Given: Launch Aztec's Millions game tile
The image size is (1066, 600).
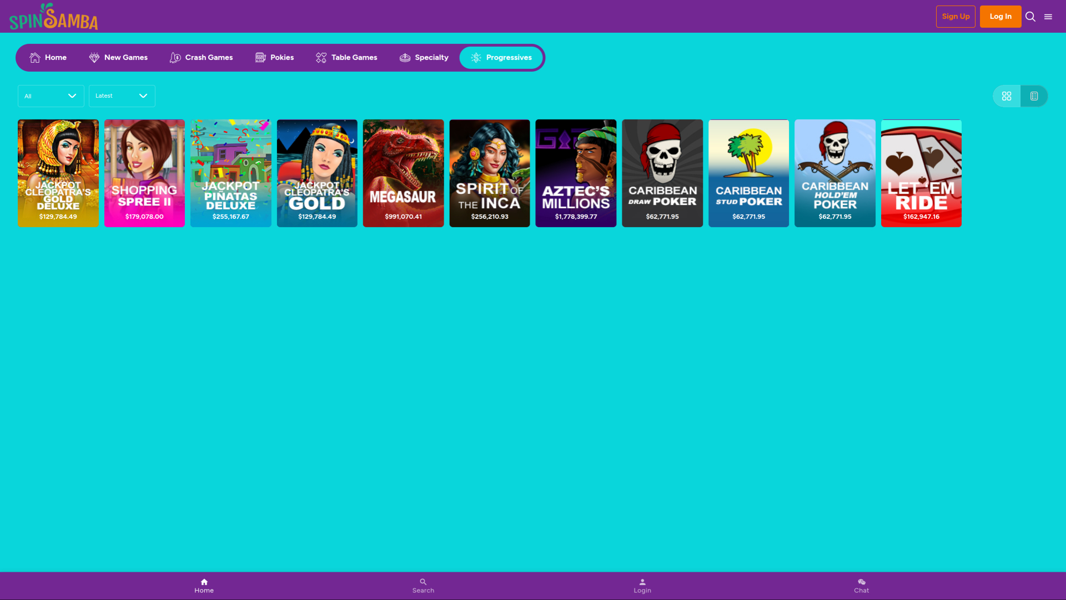Looking at the screenshot, I should [x=576, y=173].
